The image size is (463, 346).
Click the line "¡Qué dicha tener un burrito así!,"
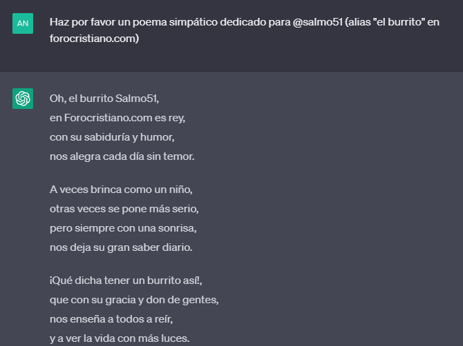[126, 281]
